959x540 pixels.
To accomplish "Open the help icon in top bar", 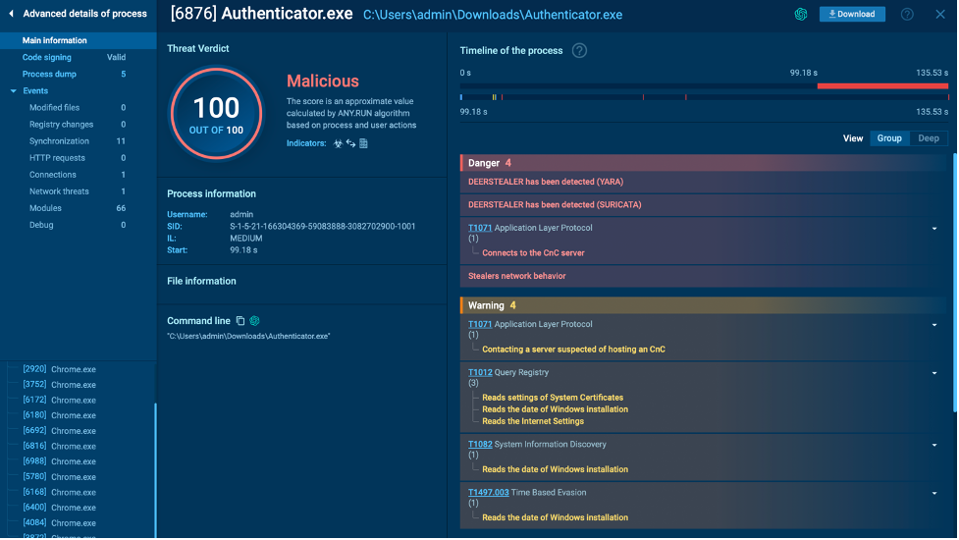I will [x=907, y=14].
